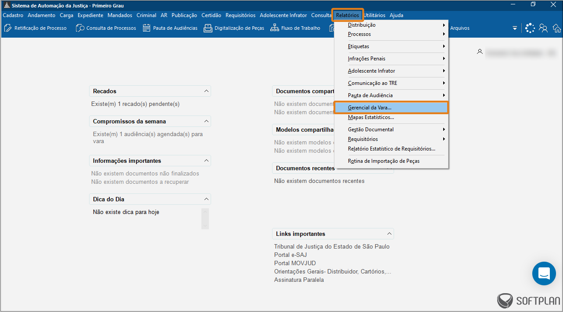Close the open Relatórios menu
Screen dimensions: 563x312
pyautogui.click(x=348, y=15)
